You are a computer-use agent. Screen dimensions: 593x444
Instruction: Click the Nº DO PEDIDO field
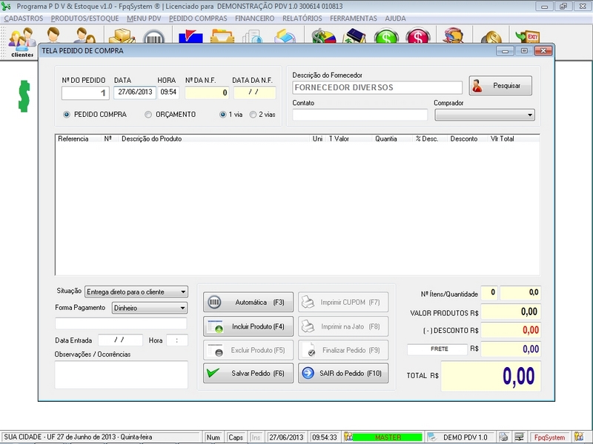85,93
